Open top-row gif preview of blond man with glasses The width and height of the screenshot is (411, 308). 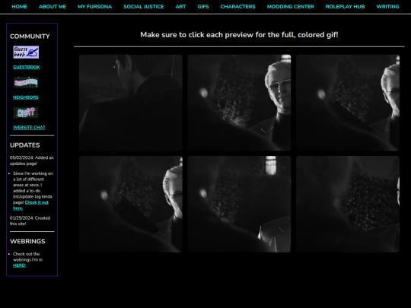[x=239, y=103]
